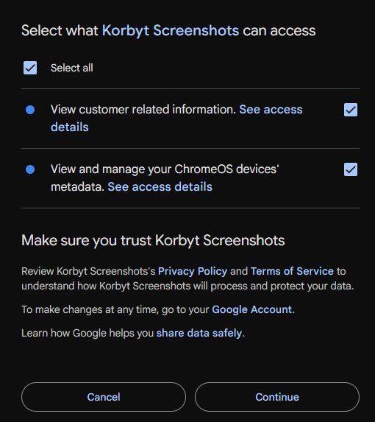Click the Continue button
Viewport: 375px width, 422px height.
click(277, 397)
